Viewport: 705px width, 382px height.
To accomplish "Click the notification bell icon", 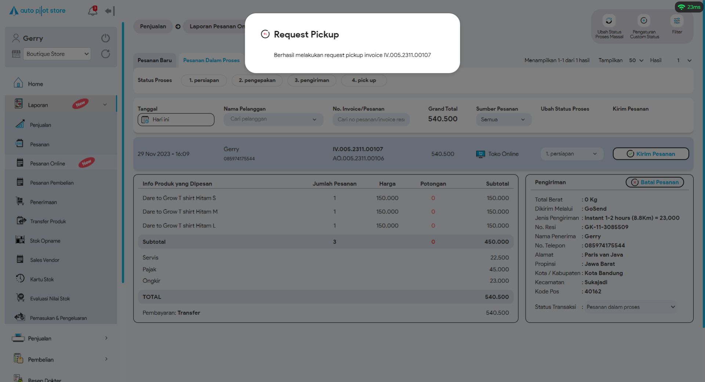I will coord(92,11).
